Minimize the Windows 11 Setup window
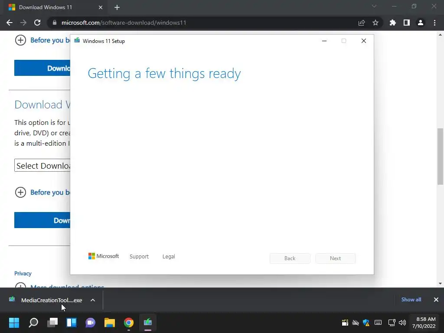 (x=324, y=41)
